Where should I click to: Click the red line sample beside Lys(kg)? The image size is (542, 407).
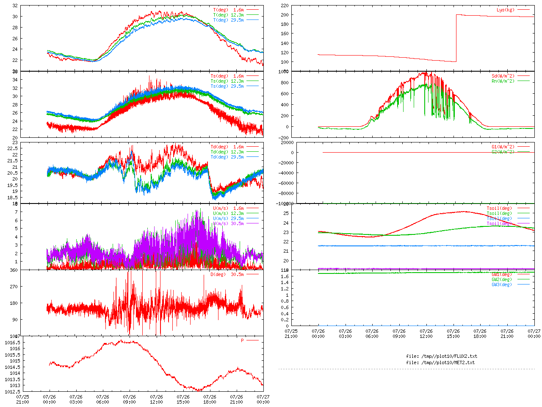(x=523, y=10)
